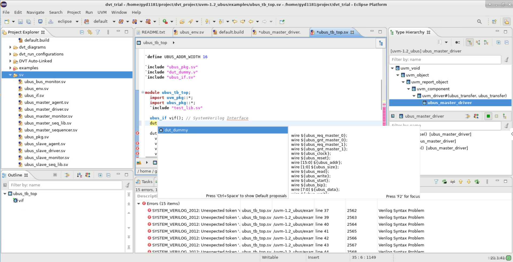Click the toolbar Search magnifier icon
The image size is (513, 262).
pos(479,22)
